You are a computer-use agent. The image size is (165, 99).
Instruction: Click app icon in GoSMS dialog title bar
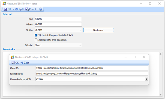coord(13,57)
